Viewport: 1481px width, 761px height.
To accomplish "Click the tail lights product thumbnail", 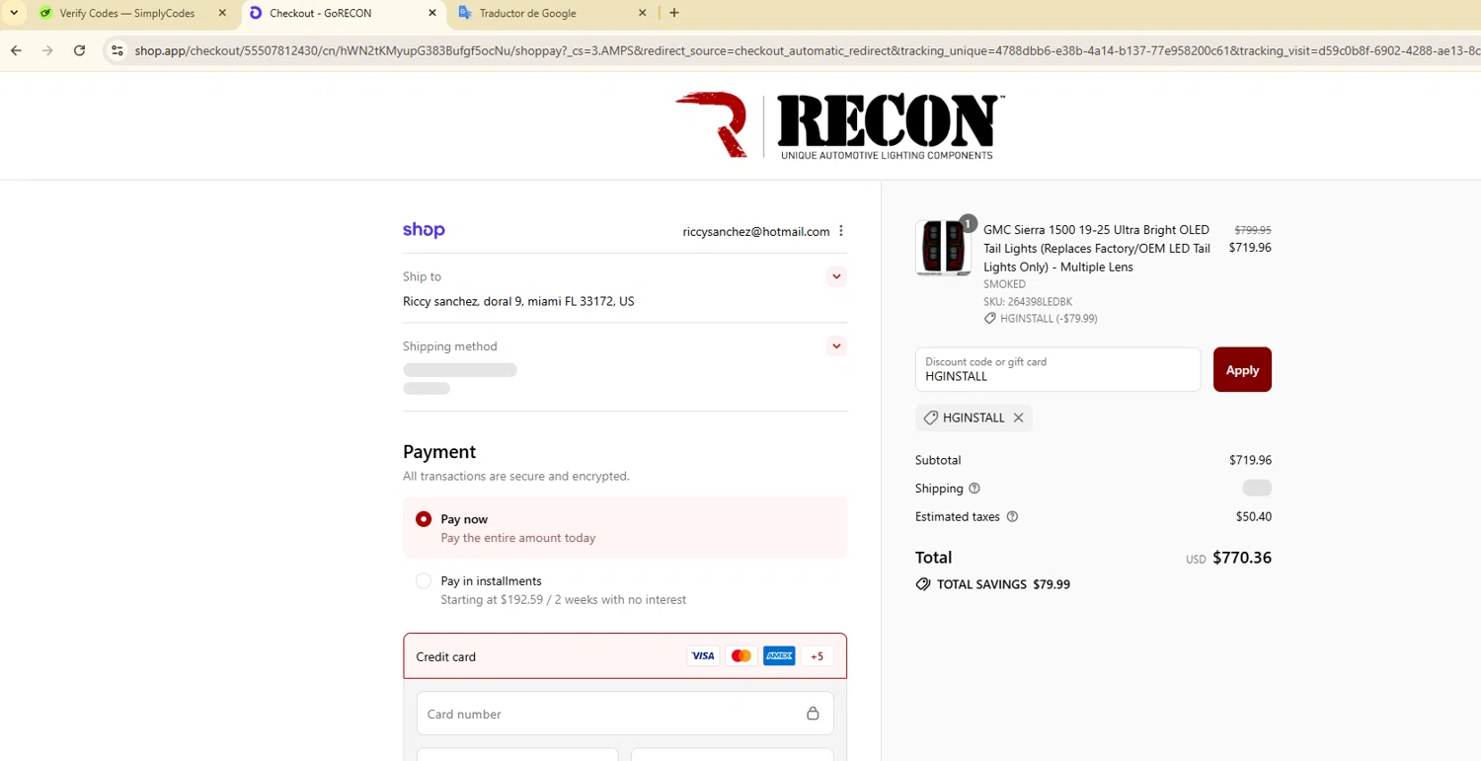I will (943, 247).
